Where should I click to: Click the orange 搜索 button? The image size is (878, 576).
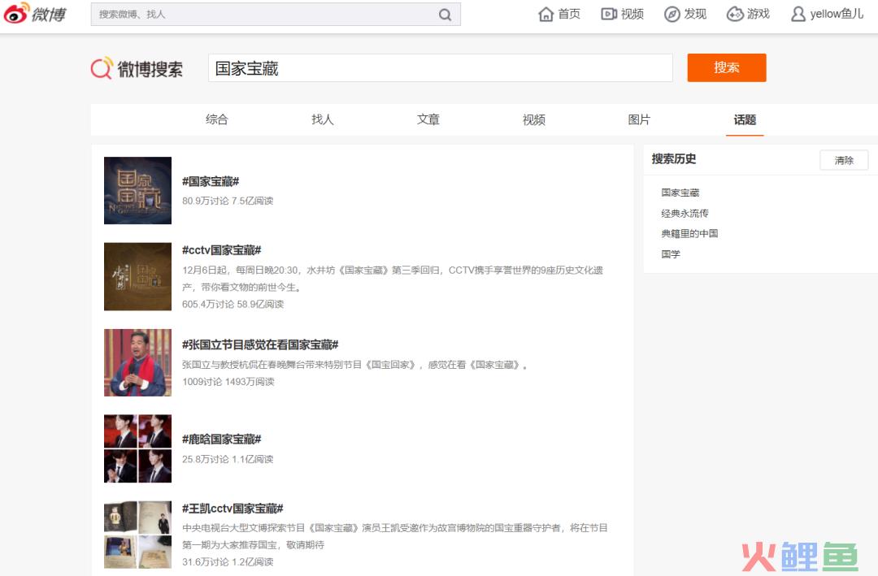[726, 67]
